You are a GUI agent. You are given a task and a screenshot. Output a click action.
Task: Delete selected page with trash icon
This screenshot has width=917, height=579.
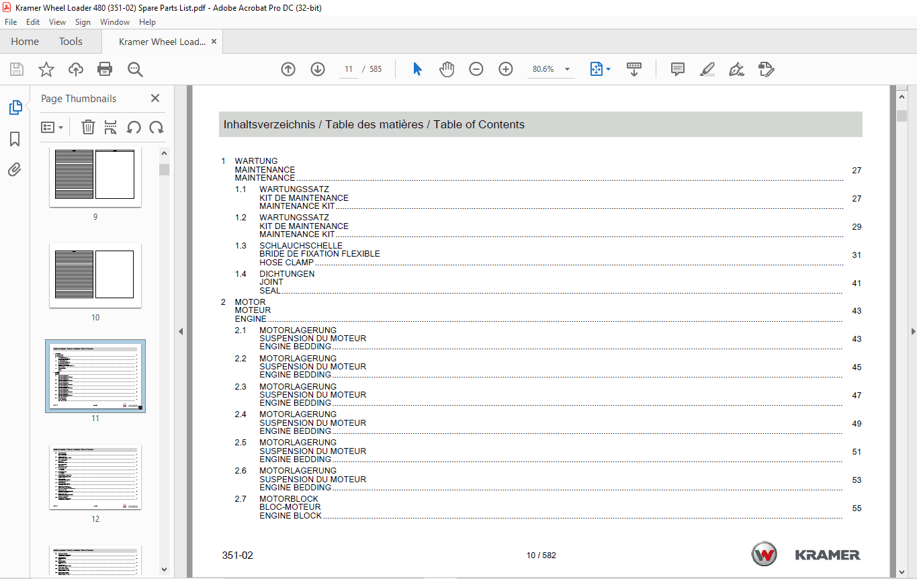[88, 127]
